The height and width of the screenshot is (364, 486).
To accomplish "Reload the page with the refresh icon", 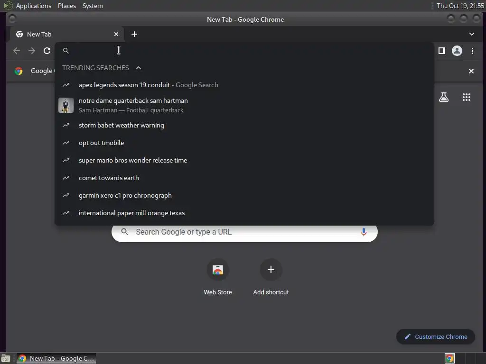I will [47, 51].
